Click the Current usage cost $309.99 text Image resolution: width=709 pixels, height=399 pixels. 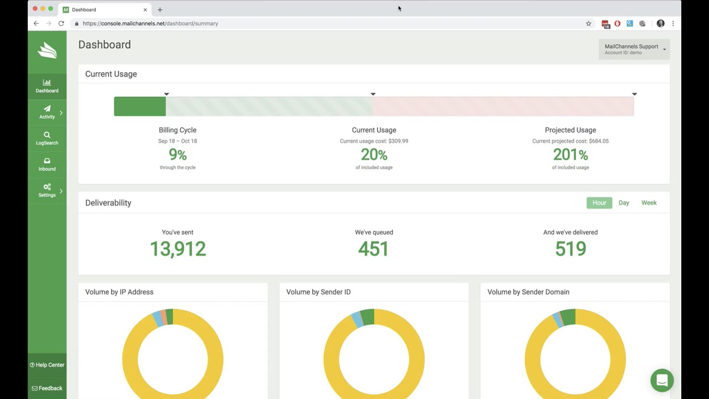[374, 141]
